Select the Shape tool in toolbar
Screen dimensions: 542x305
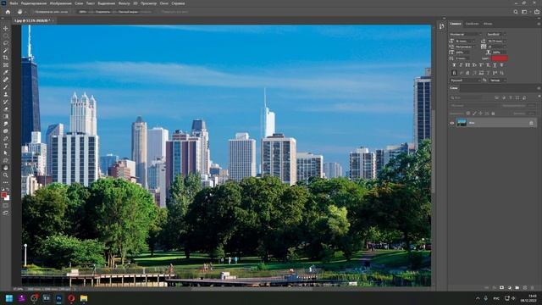coord(6,160)
